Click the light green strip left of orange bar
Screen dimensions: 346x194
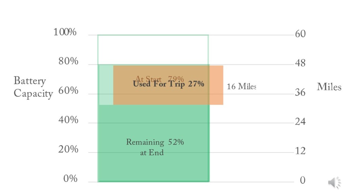coord(106,85)
